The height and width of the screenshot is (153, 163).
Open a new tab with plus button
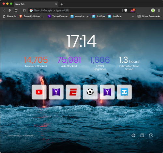62,4
